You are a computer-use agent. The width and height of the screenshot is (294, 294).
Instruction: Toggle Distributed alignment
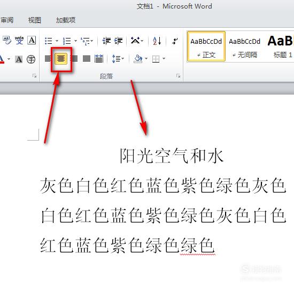pyautogui.click(x=99, y=58)
